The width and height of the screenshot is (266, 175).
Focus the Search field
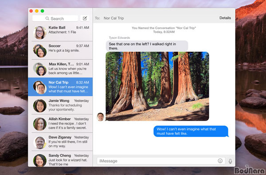click(55, 18)
